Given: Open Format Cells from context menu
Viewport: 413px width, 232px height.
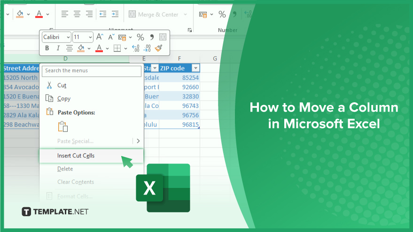Looking at the screenshot, I should tap(91, 196).
